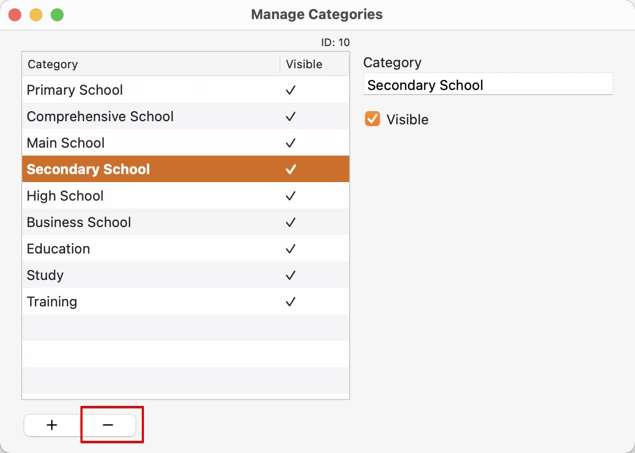This screenshot has height=453, width=635.
Task: Select the Education category
Action: (x=186, y=248)
